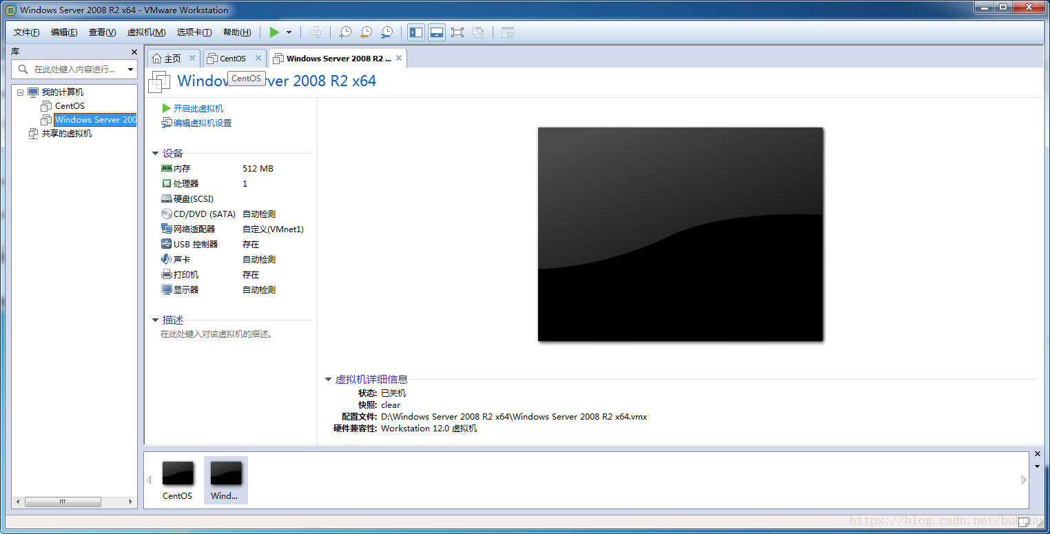Click the send Ctrl+Alt+Del toolbar icon
1050x534 pixels.
point(316,32)
